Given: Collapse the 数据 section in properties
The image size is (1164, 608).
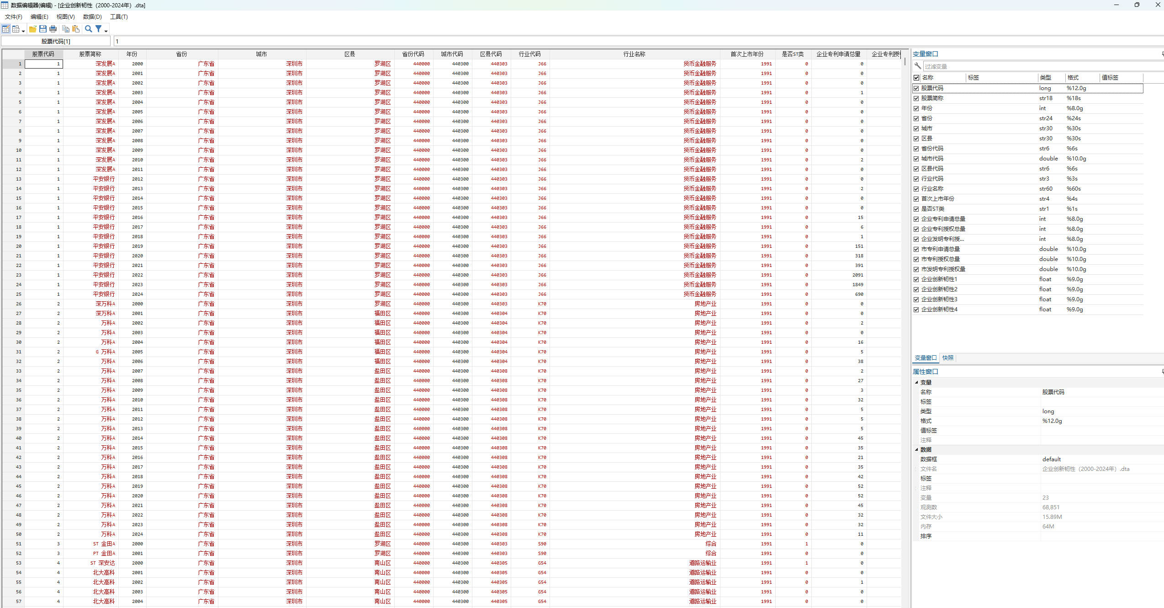Looking at the screenshot, I should 916,449.
